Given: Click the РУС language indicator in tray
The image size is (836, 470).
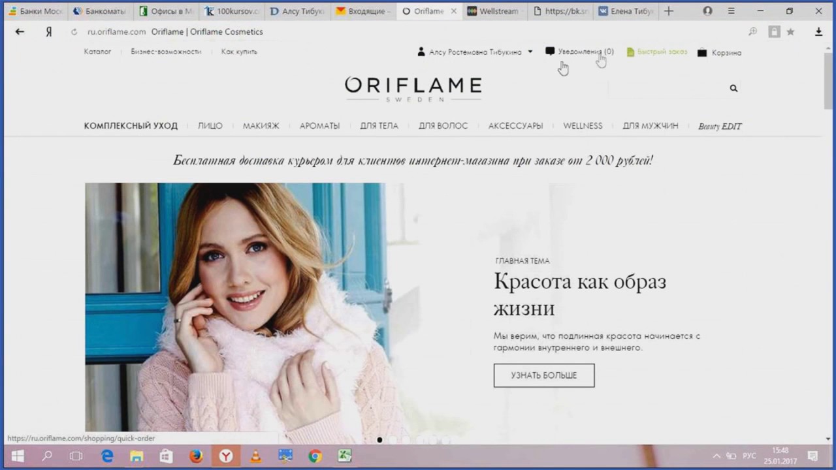Looking at the screenshot, I should (750, 456).
